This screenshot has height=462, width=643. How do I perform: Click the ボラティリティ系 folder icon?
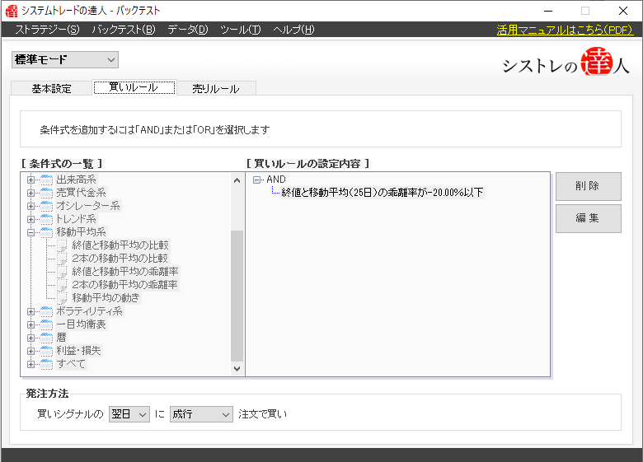[46, 311]
